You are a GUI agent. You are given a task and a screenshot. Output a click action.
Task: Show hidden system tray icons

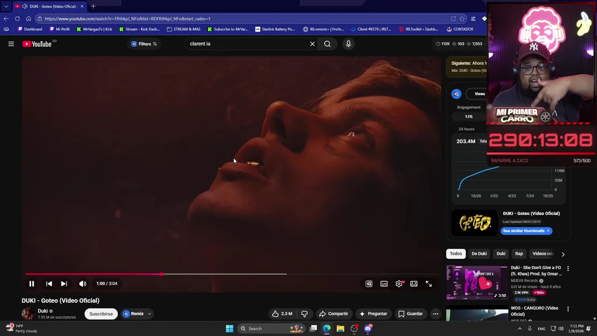pyautogui.click(x=520, y=329)
